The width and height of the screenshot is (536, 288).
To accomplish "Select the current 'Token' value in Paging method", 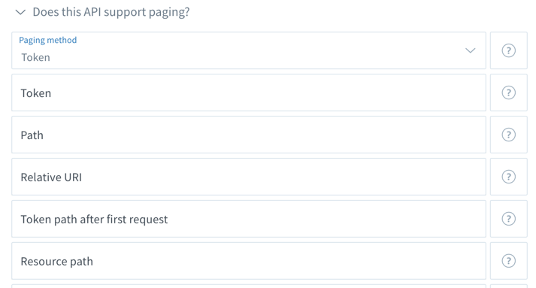I will (x=35, y=57).
